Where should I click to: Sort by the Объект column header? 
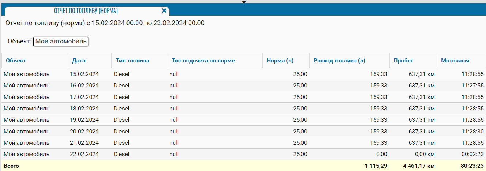tap(16, 61)
